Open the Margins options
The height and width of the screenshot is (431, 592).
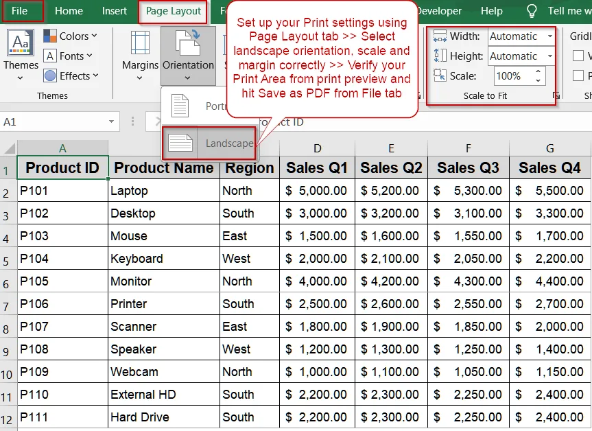point(140,56)
